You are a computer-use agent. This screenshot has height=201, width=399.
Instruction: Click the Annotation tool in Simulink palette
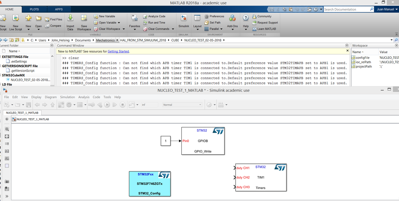[7, 151]
